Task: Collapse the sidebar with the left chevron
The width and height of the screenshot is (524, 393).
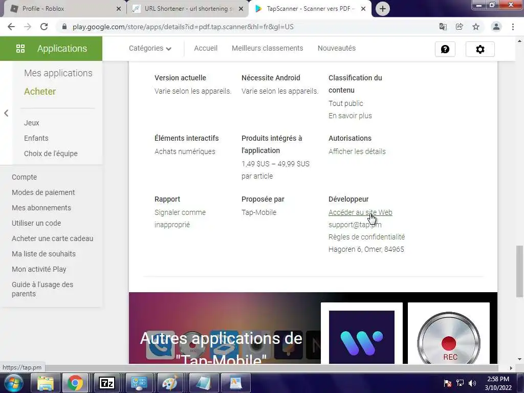Action: (x=6, y=113)
